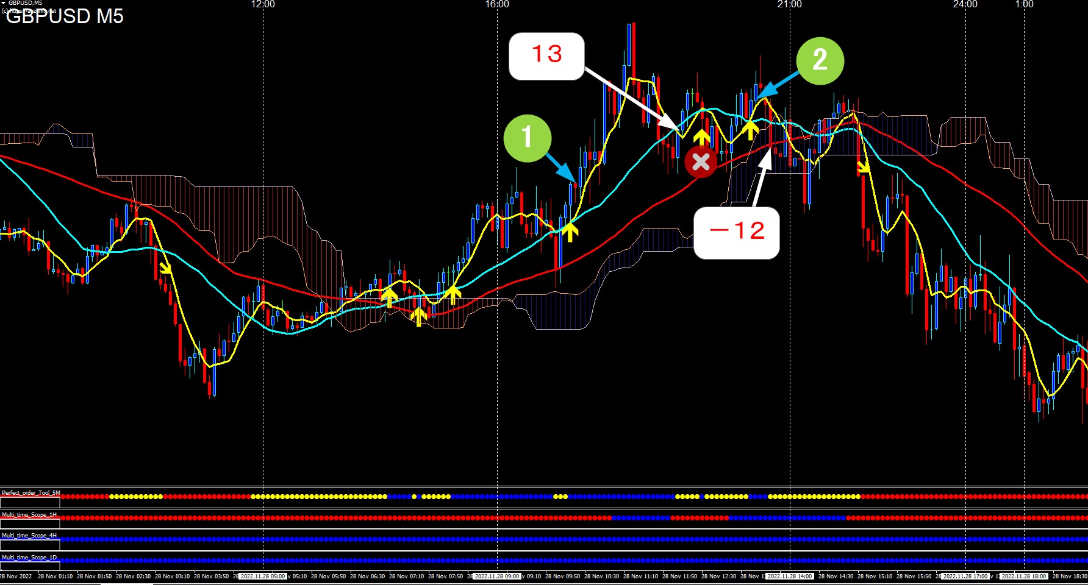Click the 28 Nov 05:50 axis label
The height and width of the screenshot is (585, 1088).
(328, 576)
